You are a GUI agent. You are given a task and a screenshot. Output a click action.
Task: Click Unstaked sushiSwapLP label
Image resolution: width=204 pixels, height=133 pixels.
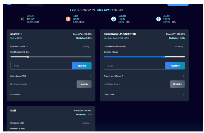click(115, 46)
